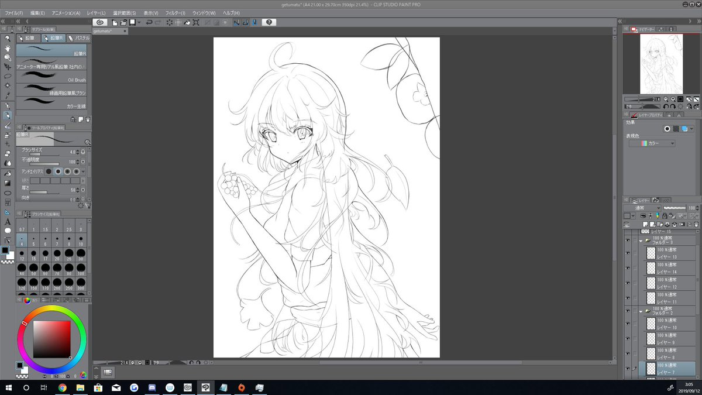Select the Gradient tool
The width and height of the screenshot is (702, 395).
point(8,183)
